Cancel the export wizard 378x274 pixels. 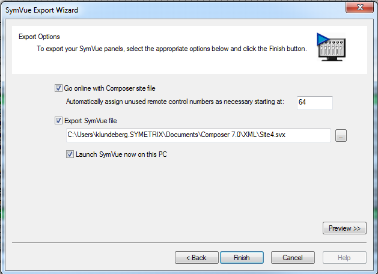(293, 258)
